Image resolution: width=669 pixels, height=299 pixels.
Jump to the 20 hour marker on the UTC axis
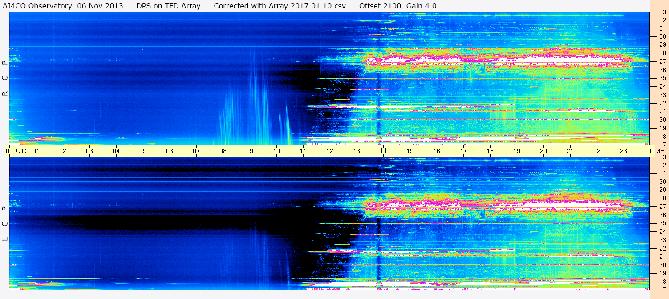(x=543, y=151)
